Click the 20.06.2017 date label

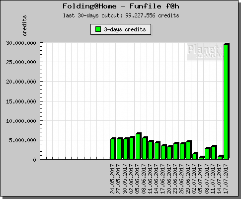pyautogui.click(x=169, y=179)
